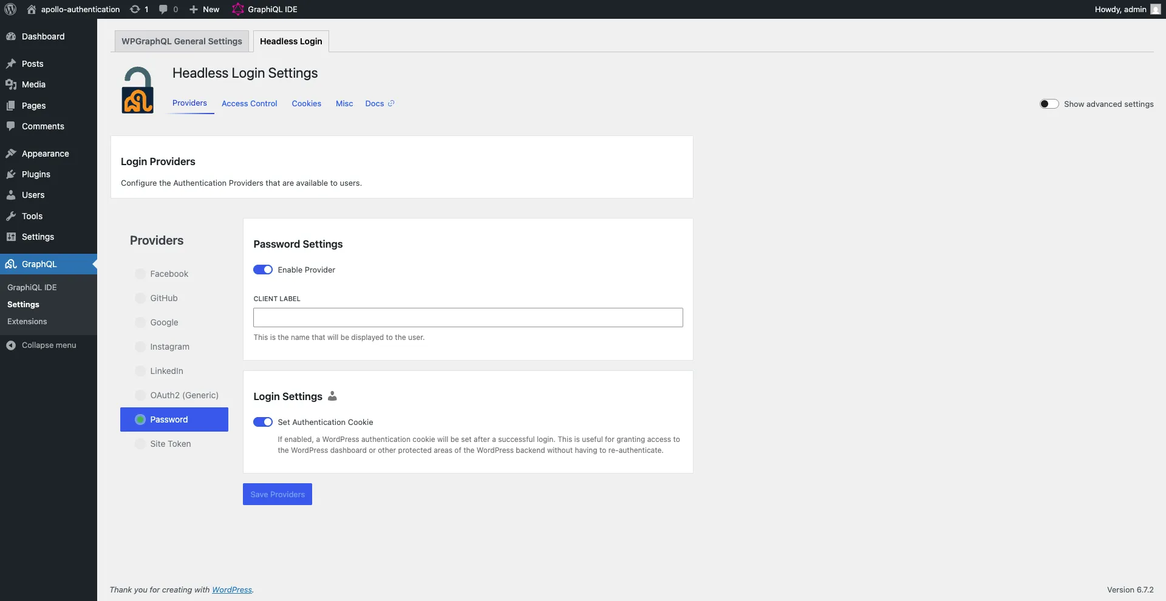Turn off Set Authentication Cookie
1166x601 pixels.
263,422
